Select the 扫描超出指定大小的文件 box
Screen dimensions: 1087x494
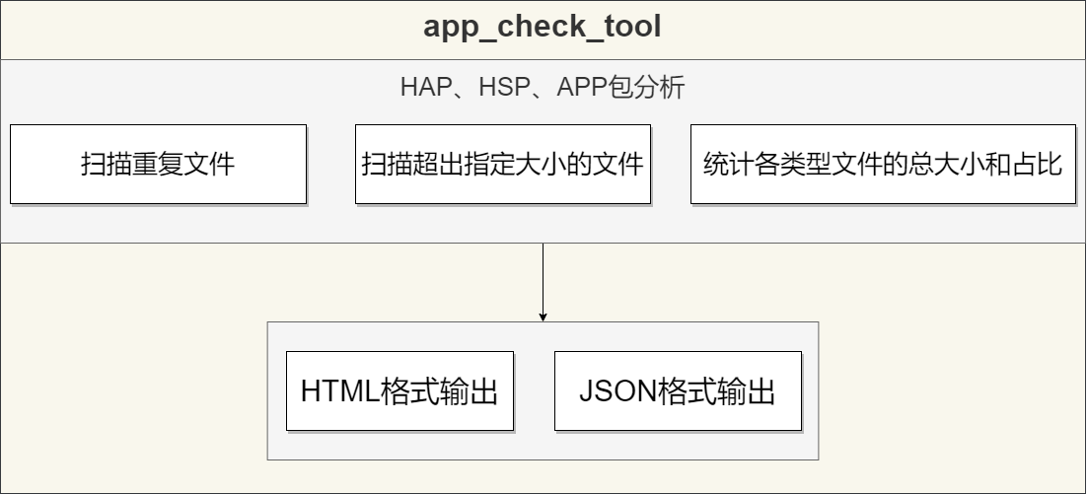(x=502, y=164)
